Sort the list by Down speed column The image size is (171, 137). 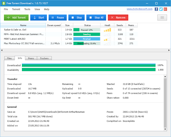[x=54, y=25]
